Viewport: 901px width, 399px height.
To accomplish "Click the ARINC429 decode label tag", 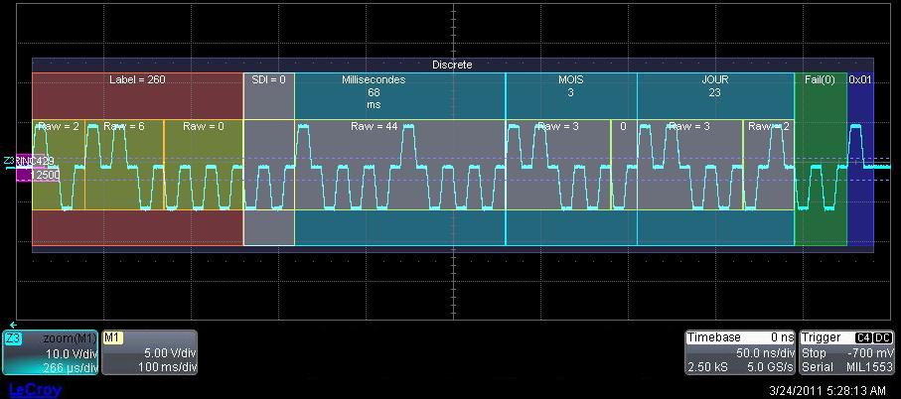I will (36, 161).
